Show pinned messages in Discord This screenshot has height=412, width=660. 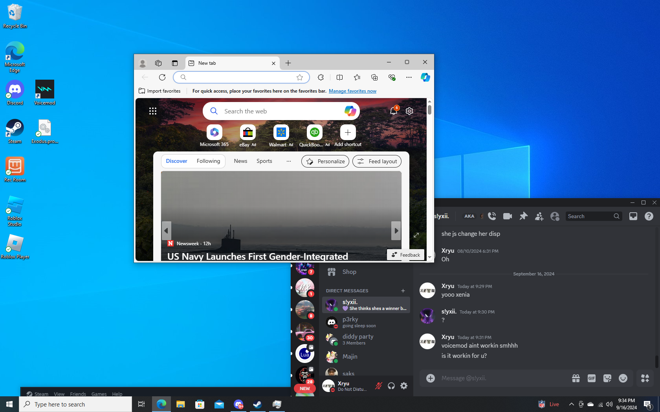[523, 216]
